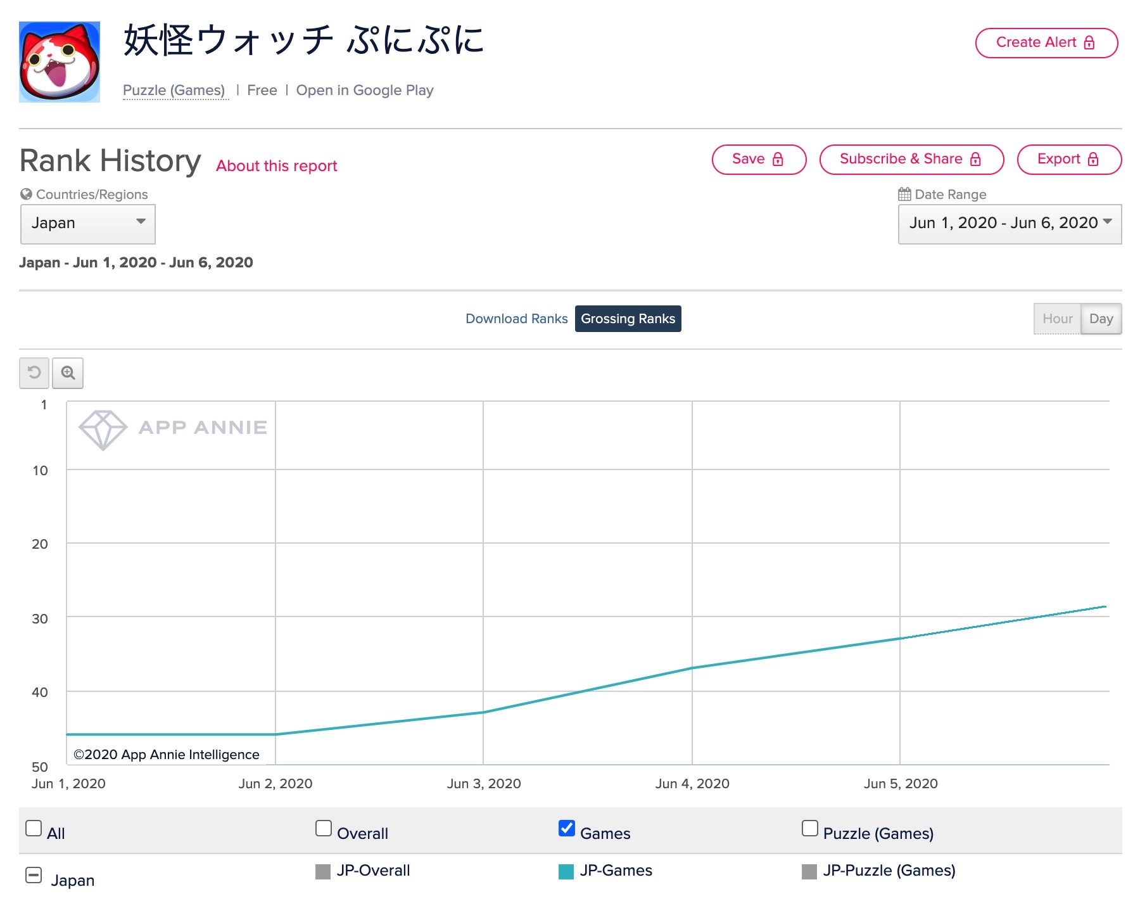Click the JP-Puzzle (Games) legend label

click(x=889, y=871)
